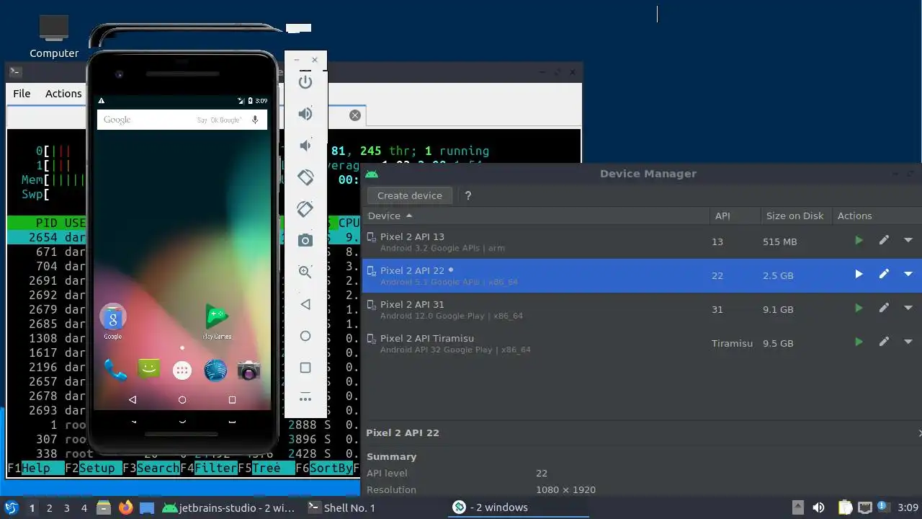Open emulator extended controls (three dots)
922x519 pixels.
coord(305,399)
